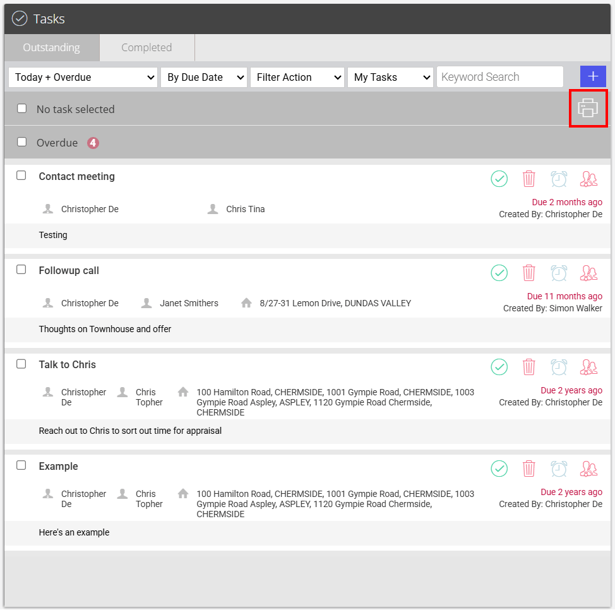Add a new task with plus button
This screenshot has height=610, width=615.
point(593,76)
